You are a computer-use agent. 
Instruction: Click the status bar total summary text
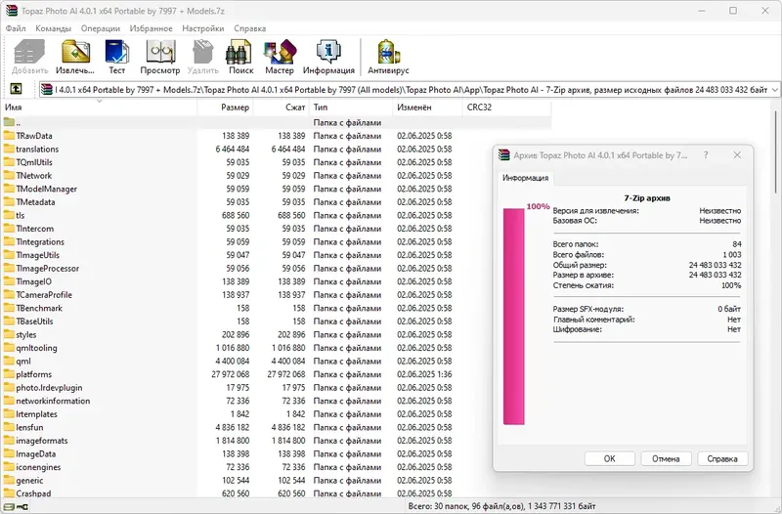click(501, 506)
